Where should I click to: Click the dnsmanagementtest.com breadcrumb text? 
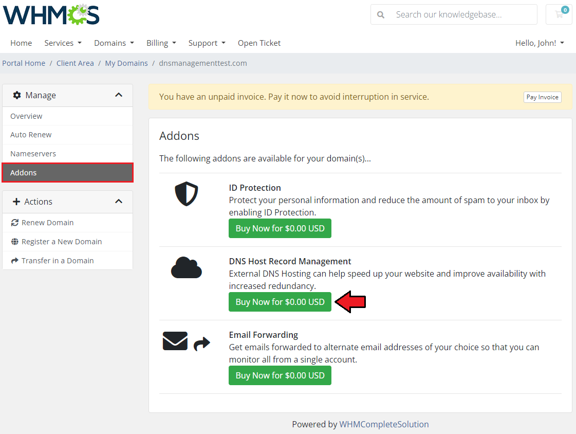(203, 63)
